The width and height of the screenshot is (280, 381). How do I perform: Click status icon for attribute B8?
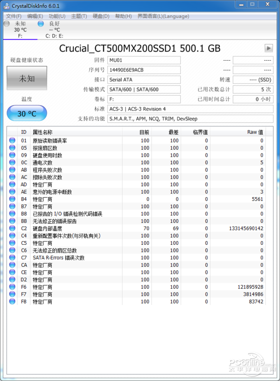point(12,213)
